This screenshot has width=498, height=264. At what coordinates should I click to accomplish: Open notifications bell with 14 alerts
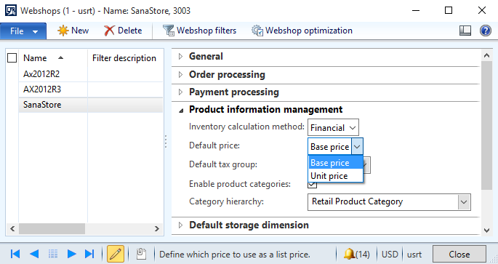[356, 254]
